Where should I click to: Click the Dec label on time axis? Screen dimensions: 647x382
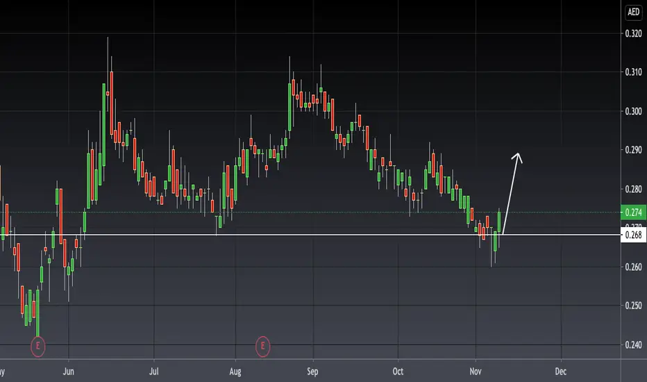[x=561, y=372]
